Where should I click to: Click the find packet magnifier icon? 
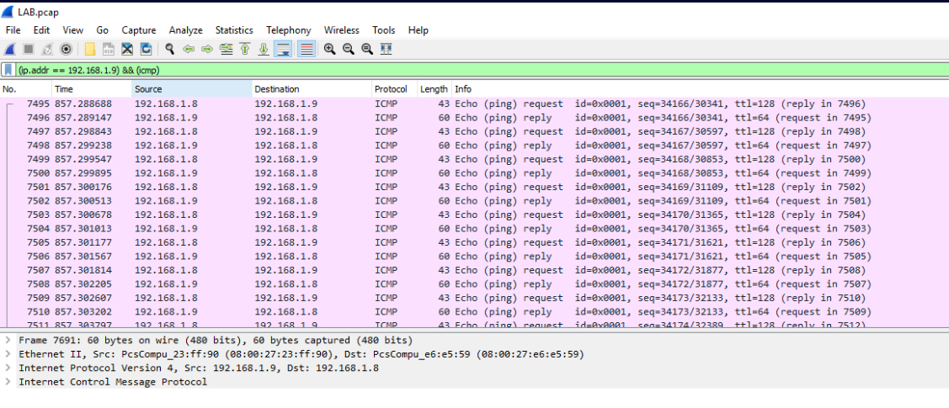(170, 50)
